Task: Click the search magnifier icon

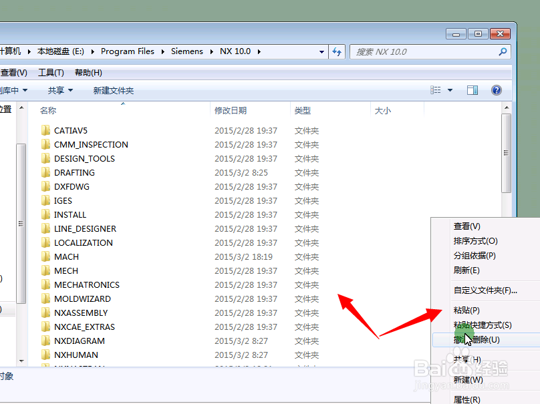Action: 503,52
